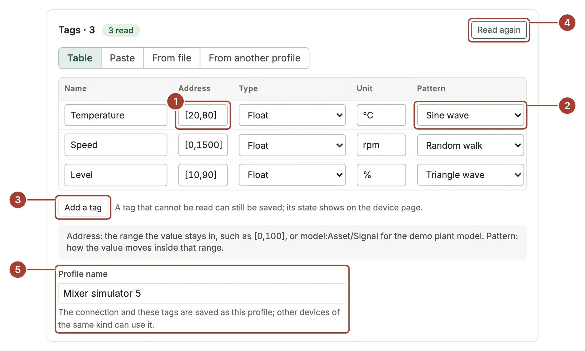Image resolution: width=585 pixels, height=351 pixels.
Task: Open the From another profile tab
Action: [x=254, y=58]
